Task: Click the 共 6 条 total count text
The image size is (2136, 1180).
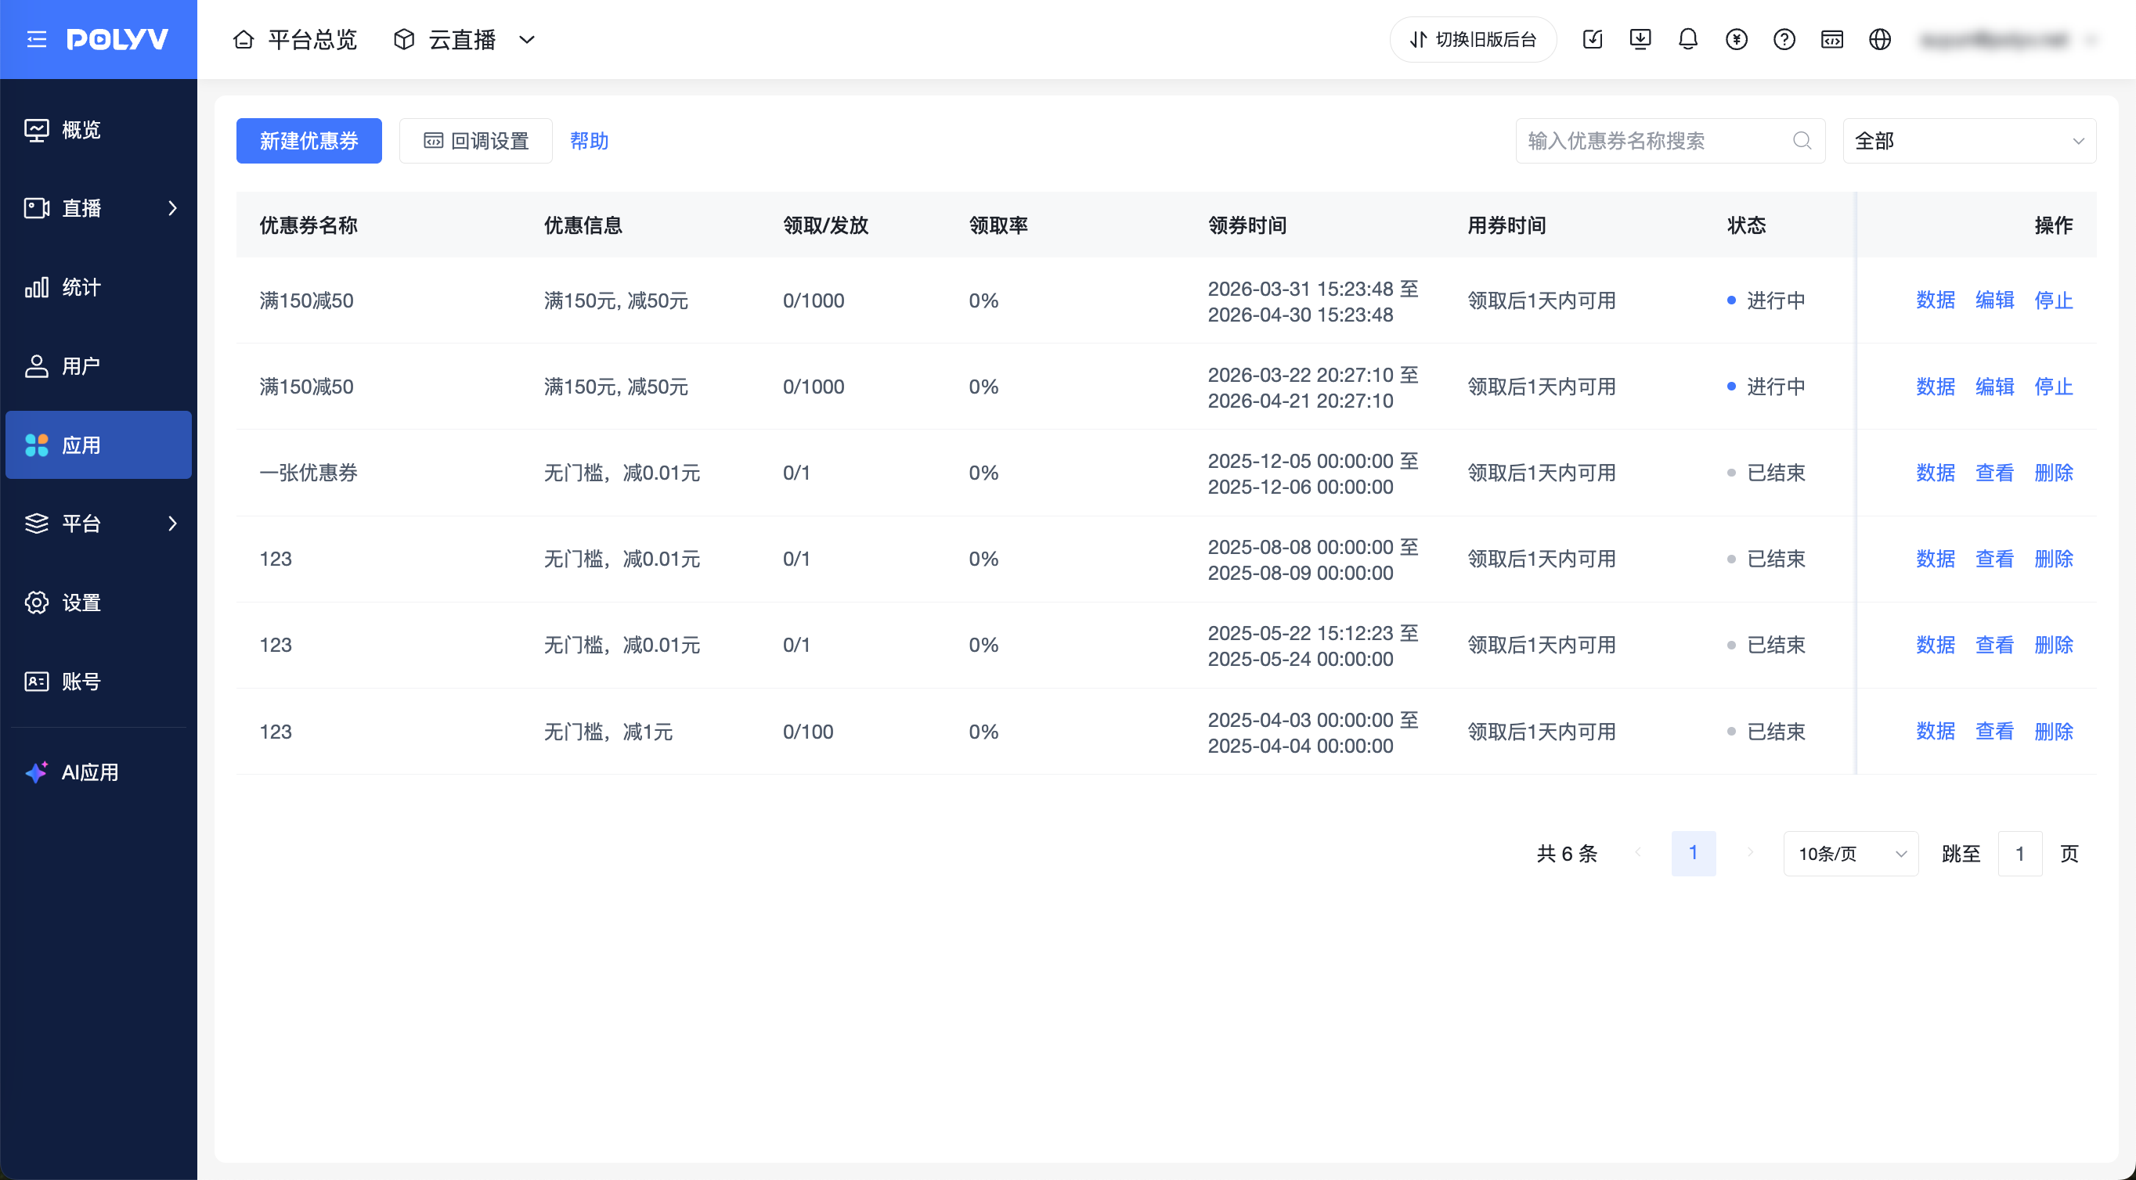Action: click(1566, 854)
